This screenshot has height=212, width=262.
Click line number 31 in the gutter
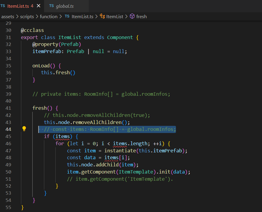point(8,37)
